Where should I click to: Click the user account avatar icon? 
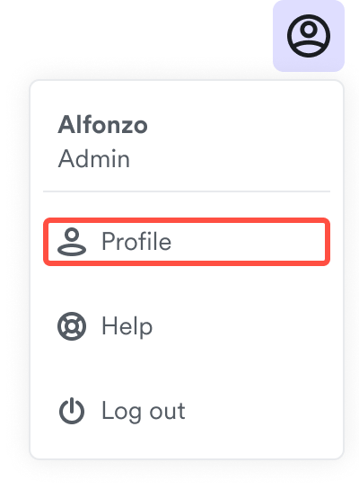pos(308,36)
